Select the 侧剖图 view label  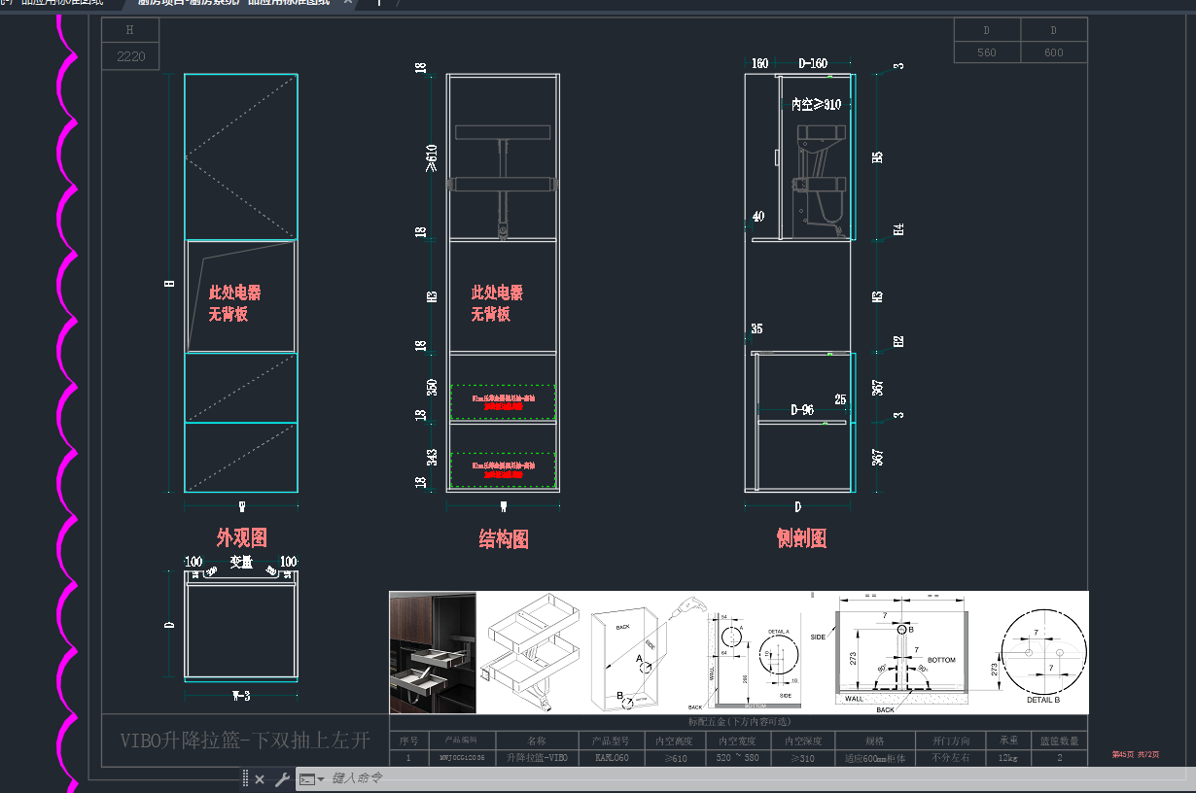pyautogui.click(x=801, y=538)
